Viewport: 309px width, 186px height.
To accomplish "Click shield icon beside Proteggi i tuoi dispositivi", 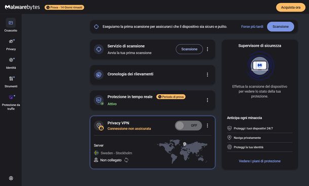I will [229, 128].
